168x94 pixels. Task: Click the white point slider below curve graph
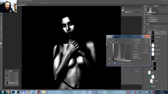point(126,62)
